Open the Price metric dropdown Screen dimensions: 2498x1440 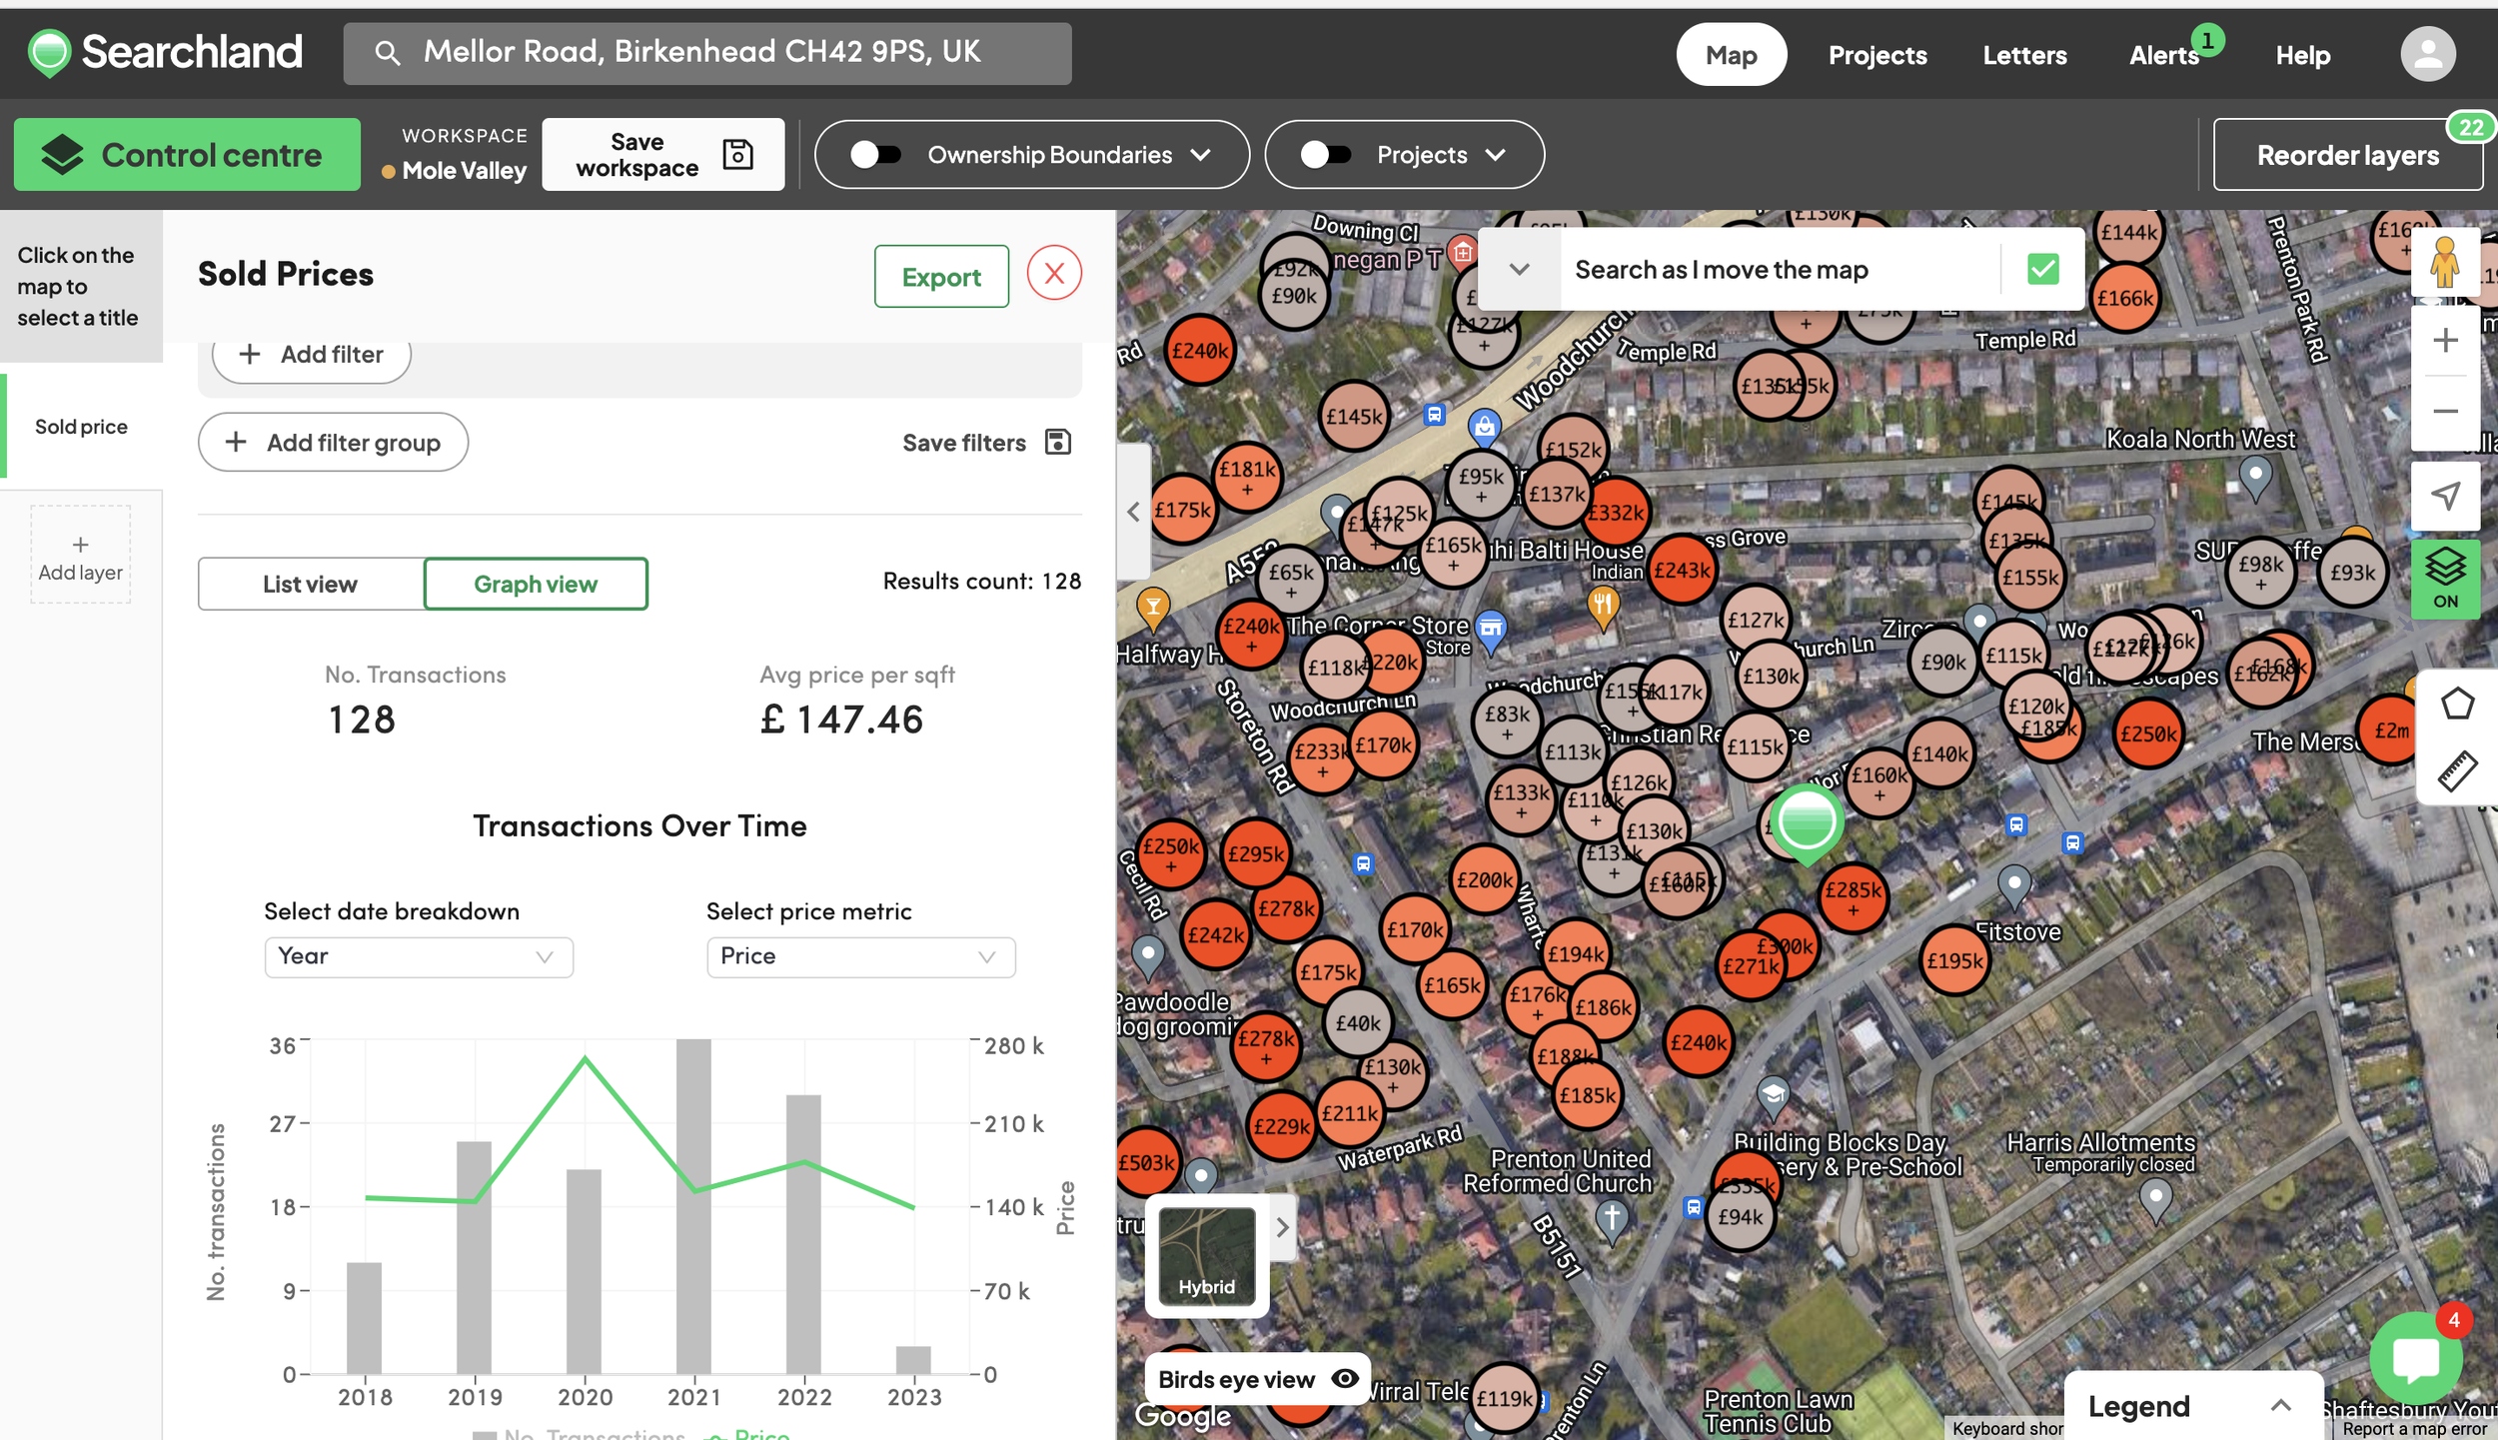point(860,956)
